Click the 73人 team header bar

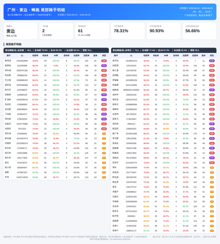[x=164, y=50]
